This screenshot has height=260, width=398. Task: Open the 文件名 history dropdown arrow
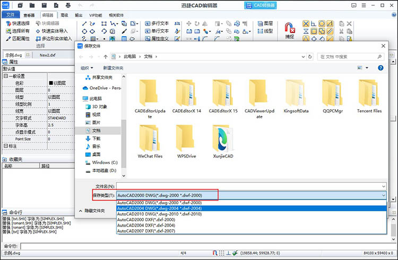[x=383, y=186]
